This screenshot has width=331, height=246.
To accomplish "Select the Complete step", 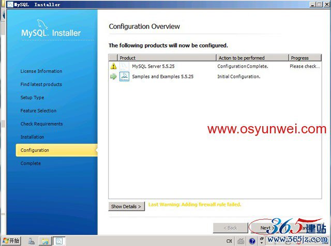I will pos(31,163).
